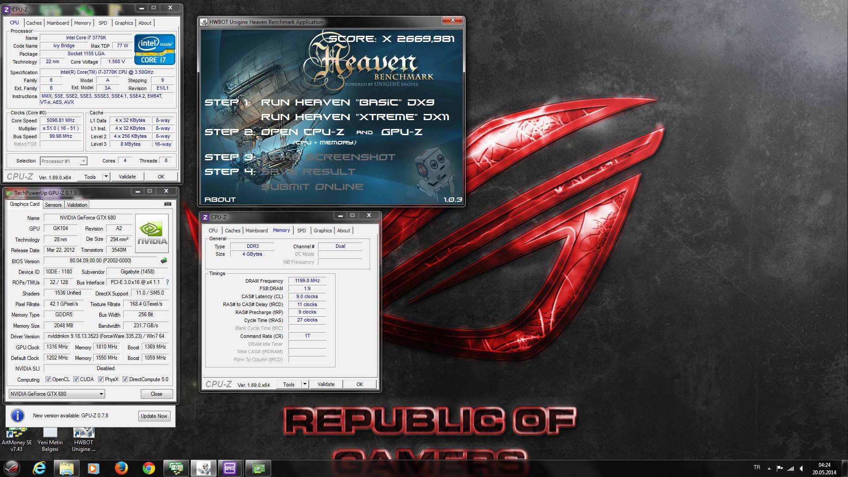Screen dimensions: 848x477
Task: Click the blue info icon in GPU-Z update notice
Action: point(17,416)
